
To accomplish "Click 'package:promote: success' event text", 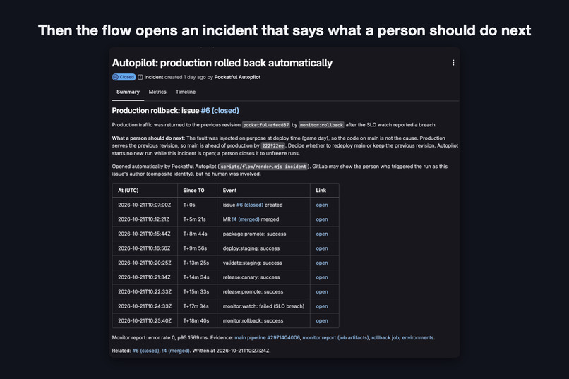I will 254,234.
